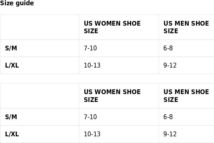
Task: Select US MEN SHOE SIZE header in first table
Action: pyautogui.click(x=186, y=27)
